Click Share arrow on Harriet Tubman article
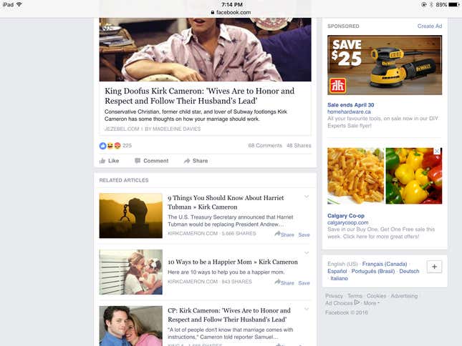 click(277, 234)
